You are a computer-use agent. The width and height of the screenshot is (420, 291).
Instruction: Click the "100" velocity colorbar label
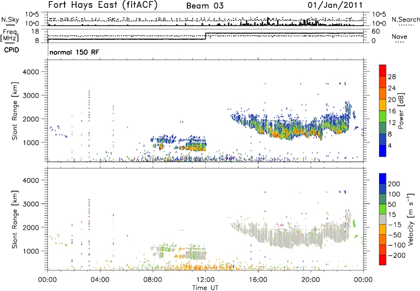pyautogui.click(x=394, y=194)
